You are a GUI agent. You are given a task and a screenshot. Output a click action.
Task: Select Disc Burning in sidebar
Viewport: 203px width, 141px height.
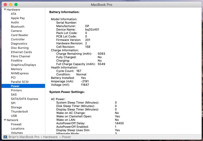tap(20, 48)
